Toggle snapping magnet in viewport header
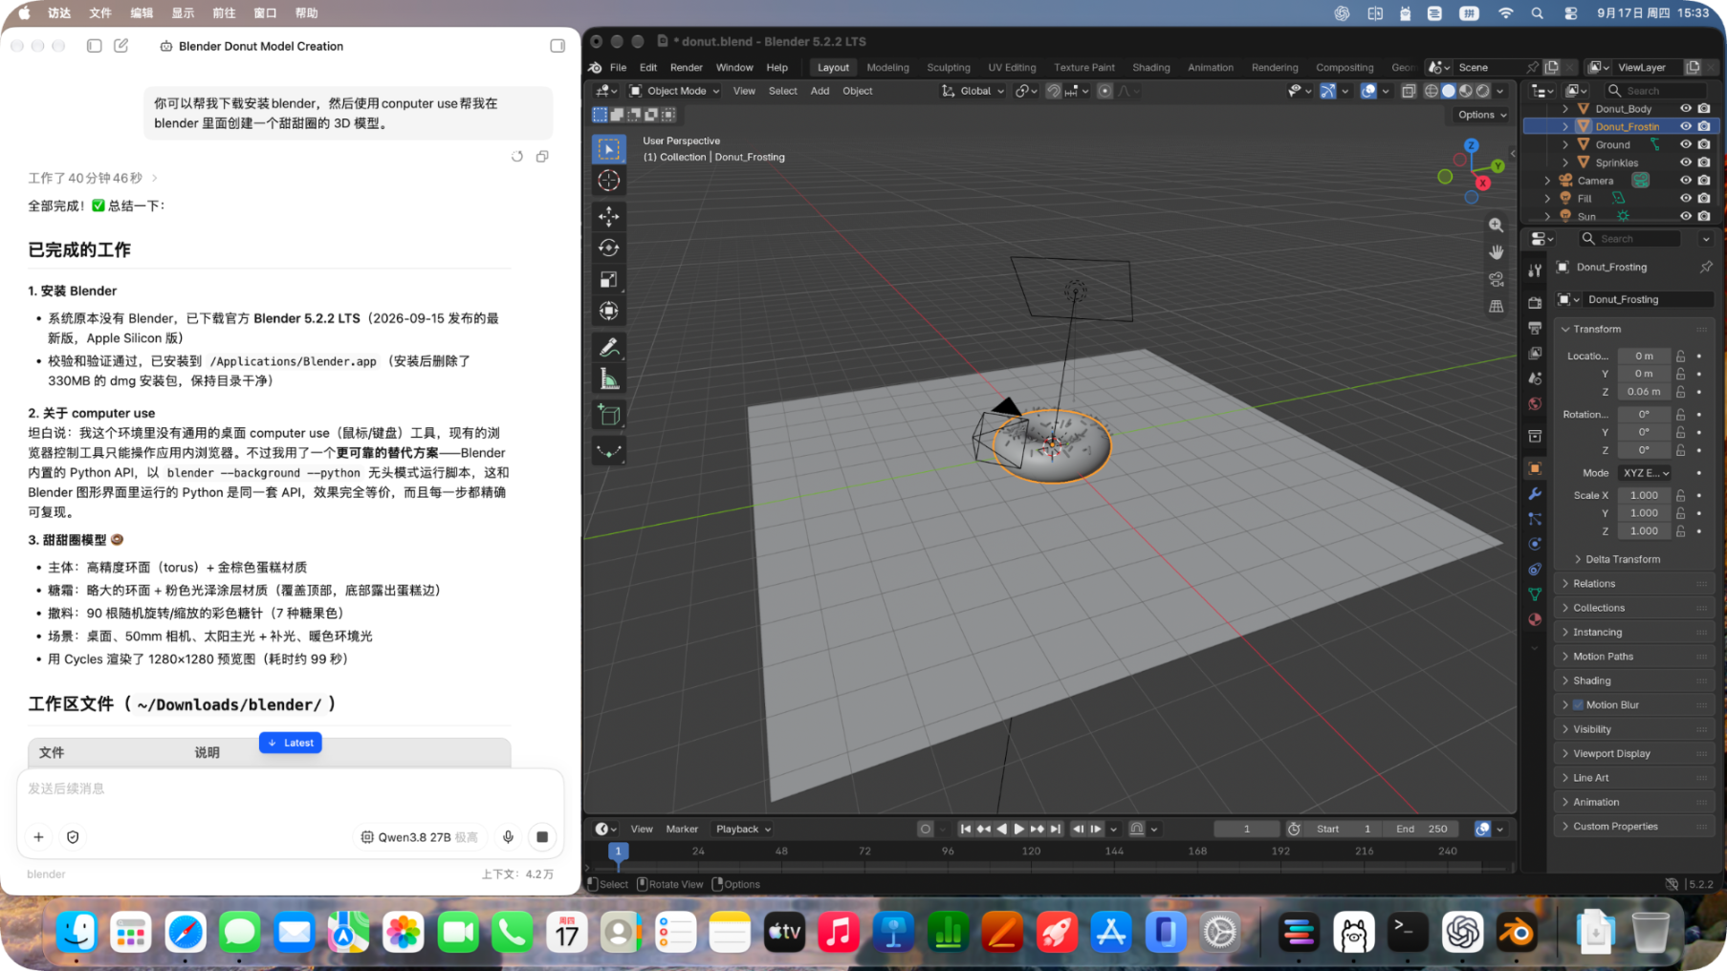Screen dimensions: 1727x971 pos(1054,91)
